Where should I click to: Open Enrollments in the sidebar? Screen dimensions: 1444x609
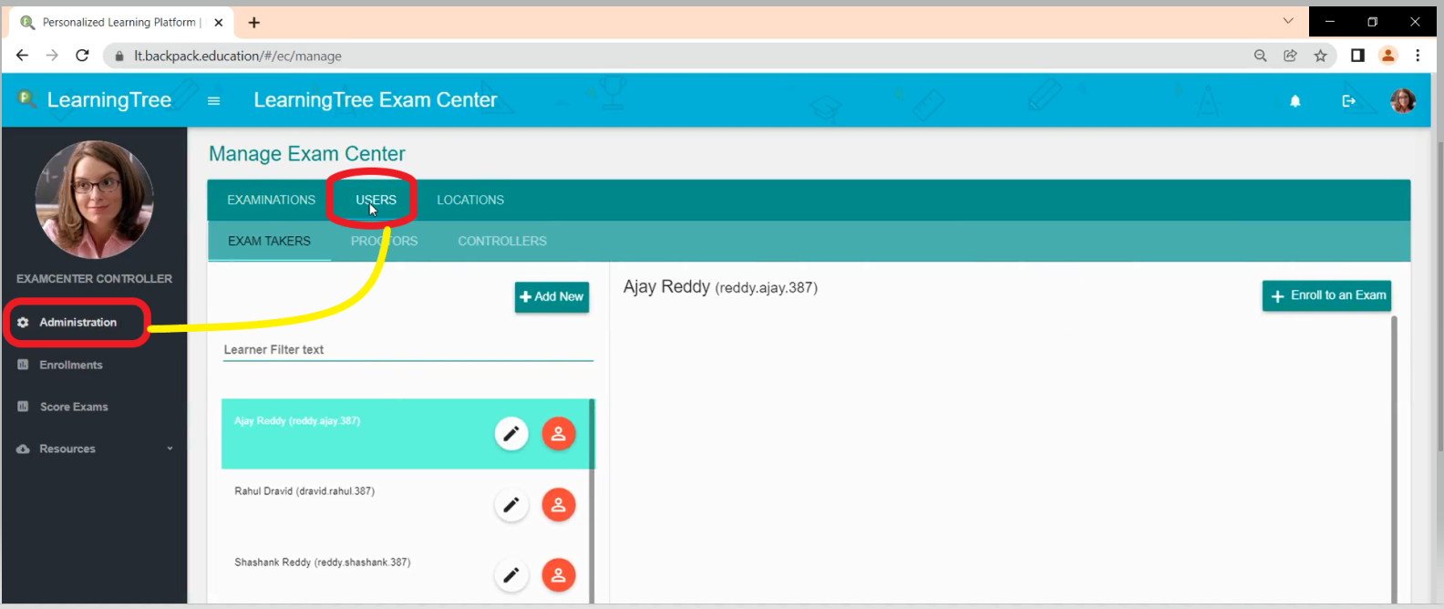(x=70, y=365)
